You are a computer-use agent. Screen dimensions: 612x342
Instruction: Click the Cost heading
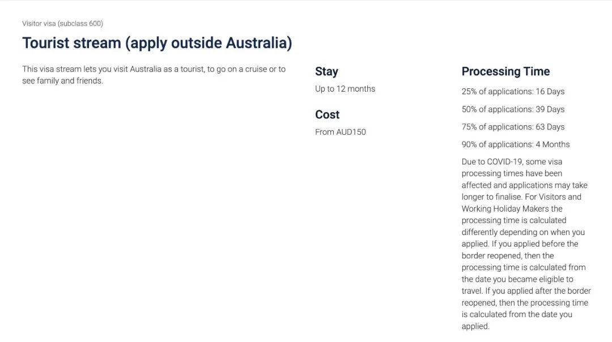(327, 114)
